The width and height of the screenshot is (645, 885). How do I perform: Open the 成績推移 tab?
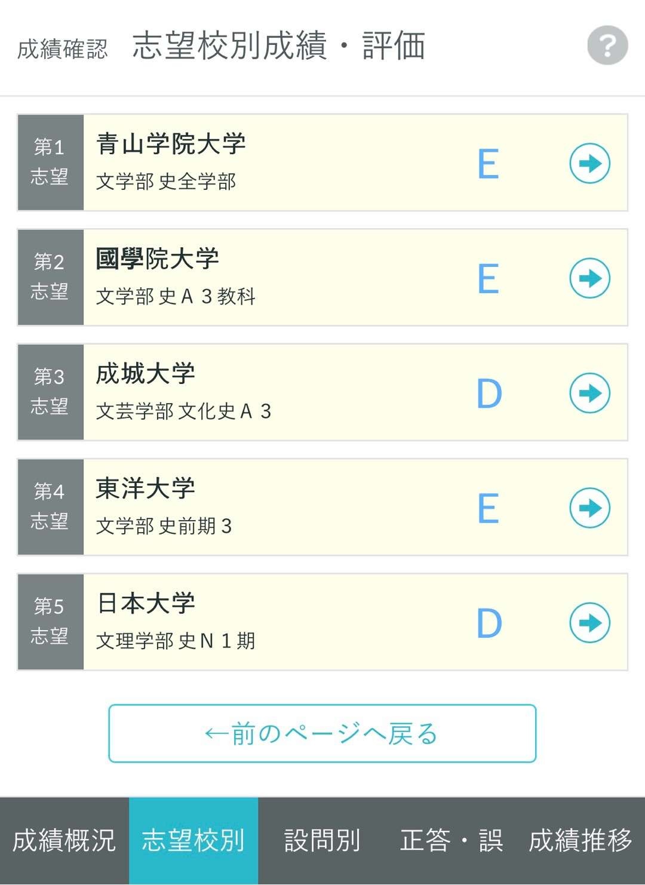pyautogui.click(x=580, y=841)
